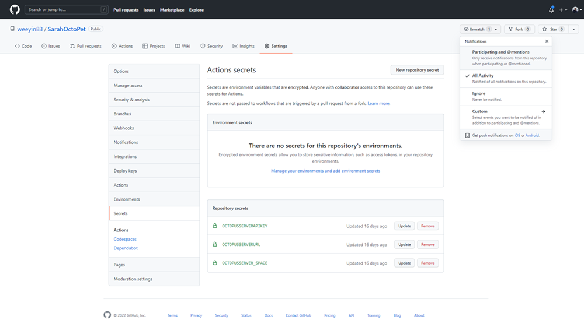Open Issues in top navigation
The height and width of the screenshot is (334, 584).
click(149, 10)
